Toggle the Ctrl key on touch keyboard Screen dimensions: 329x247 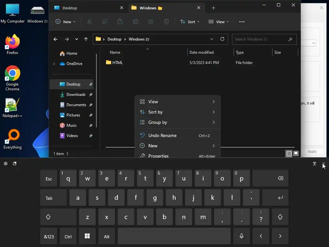coord(68,236)
